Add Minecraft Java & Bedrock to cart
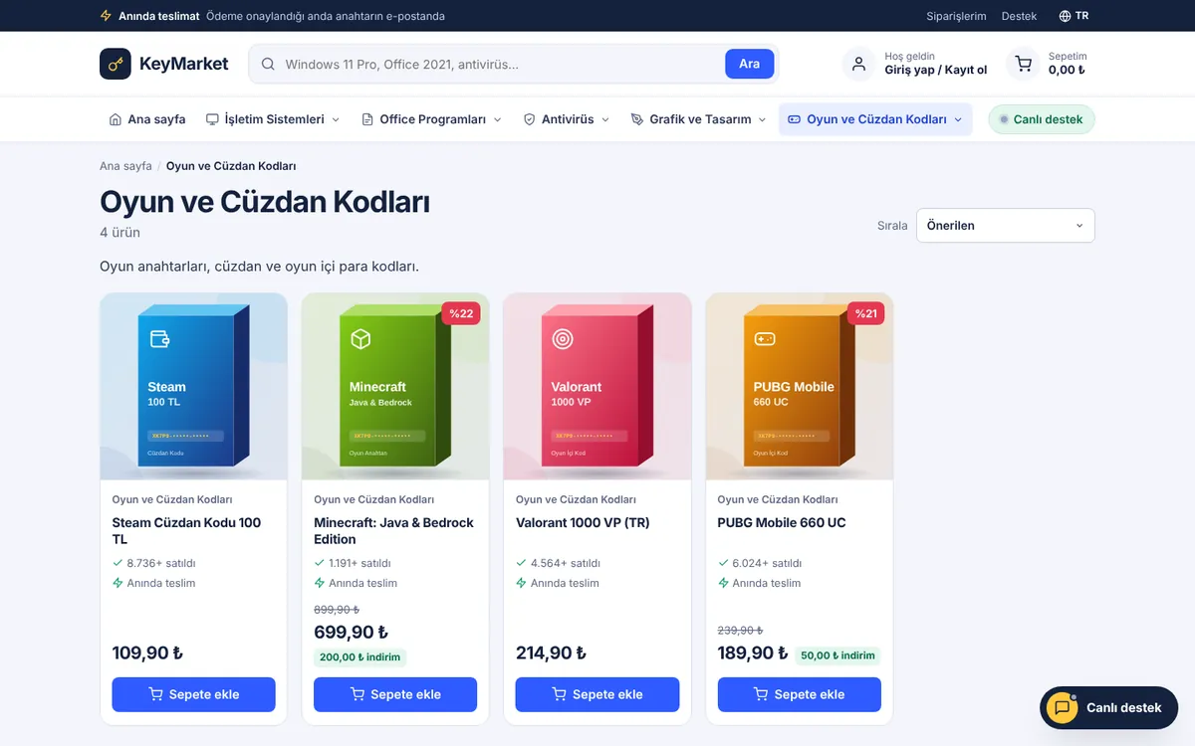Viewport: 1195px width, 746px height. coord(395,694)
